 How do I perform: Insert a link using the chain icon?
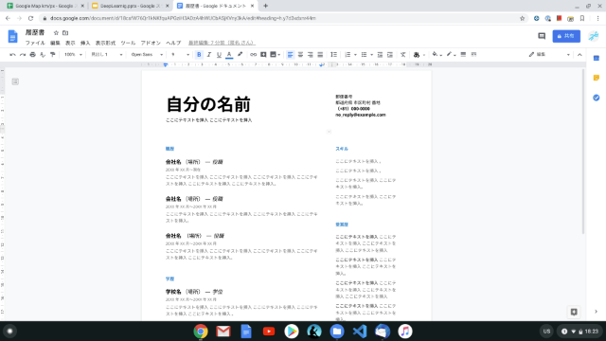(253, 55)
